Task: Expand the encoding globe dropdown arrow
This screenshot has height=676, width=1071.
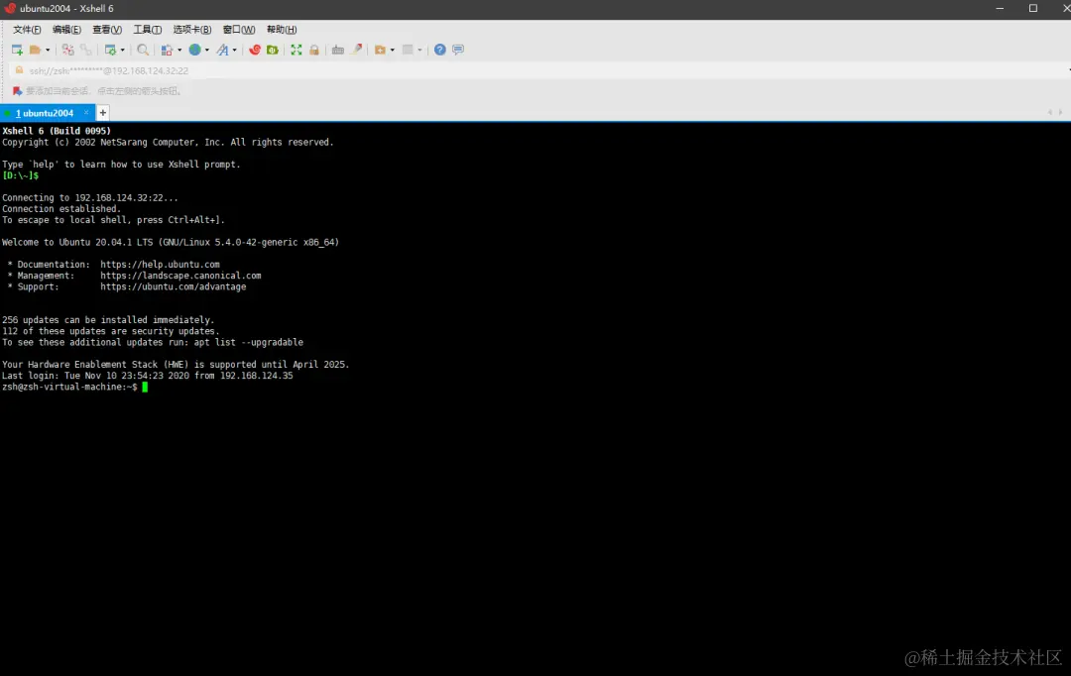Action: (x=207, y=50)
